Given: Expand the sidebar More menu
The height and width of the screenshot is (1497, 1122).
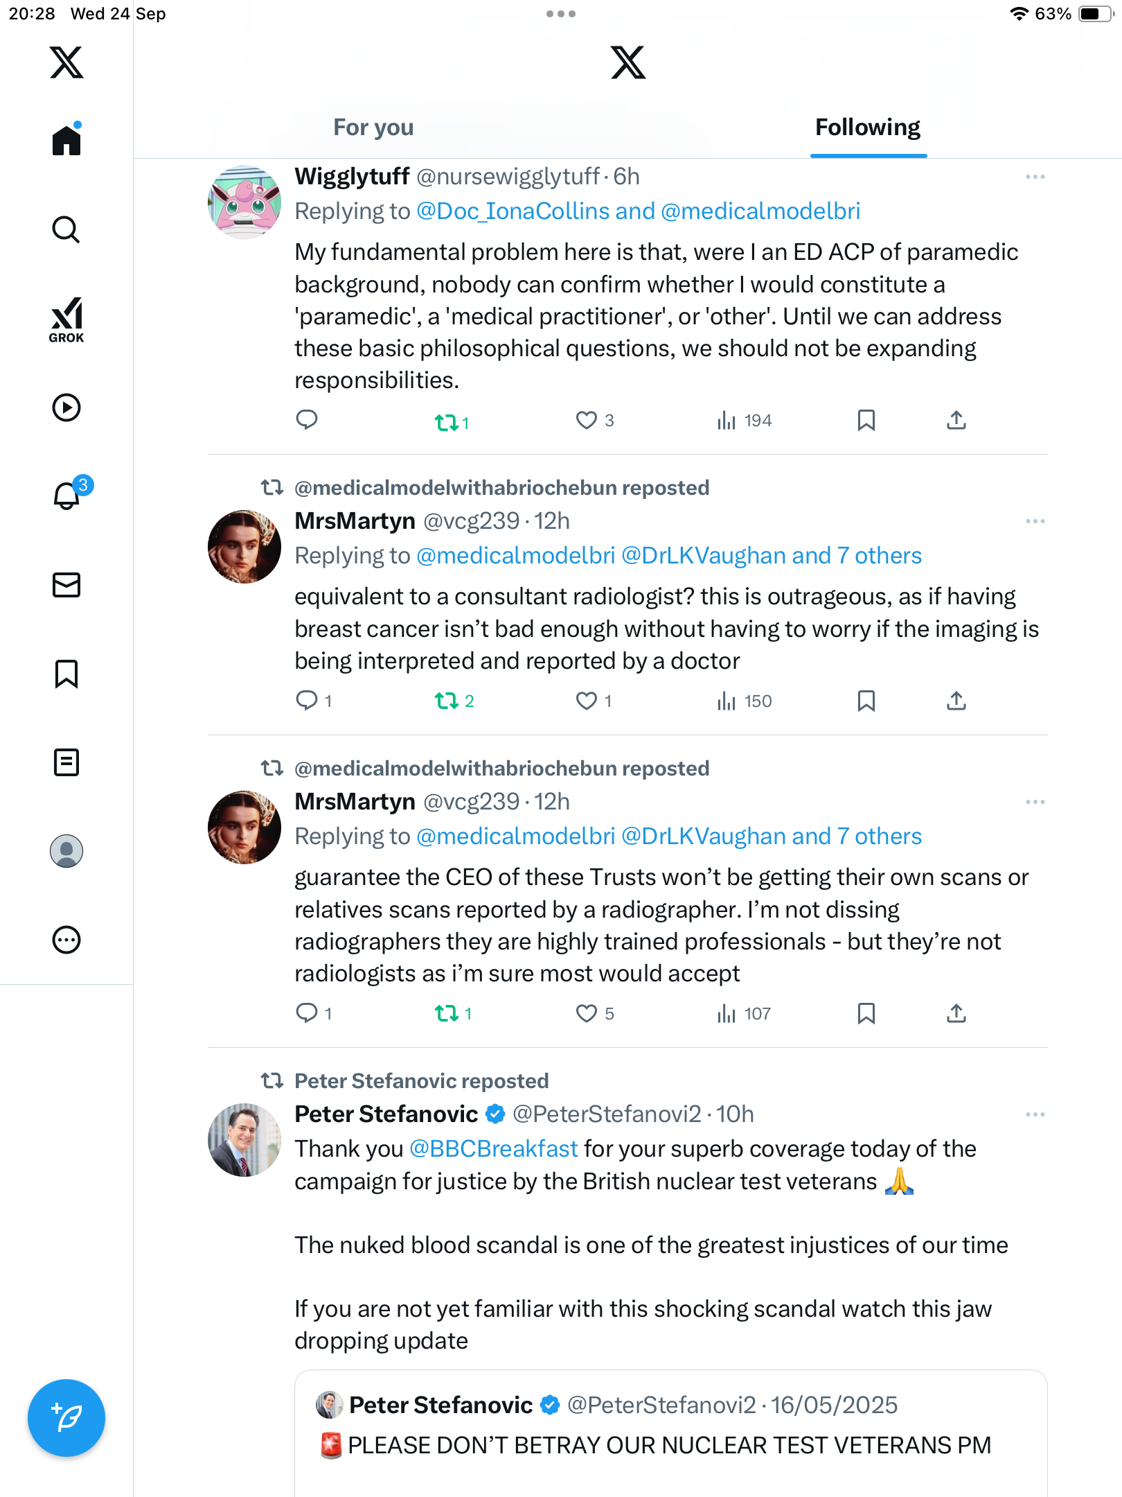Looking at the screenshot, I should [x=66, y=940].
